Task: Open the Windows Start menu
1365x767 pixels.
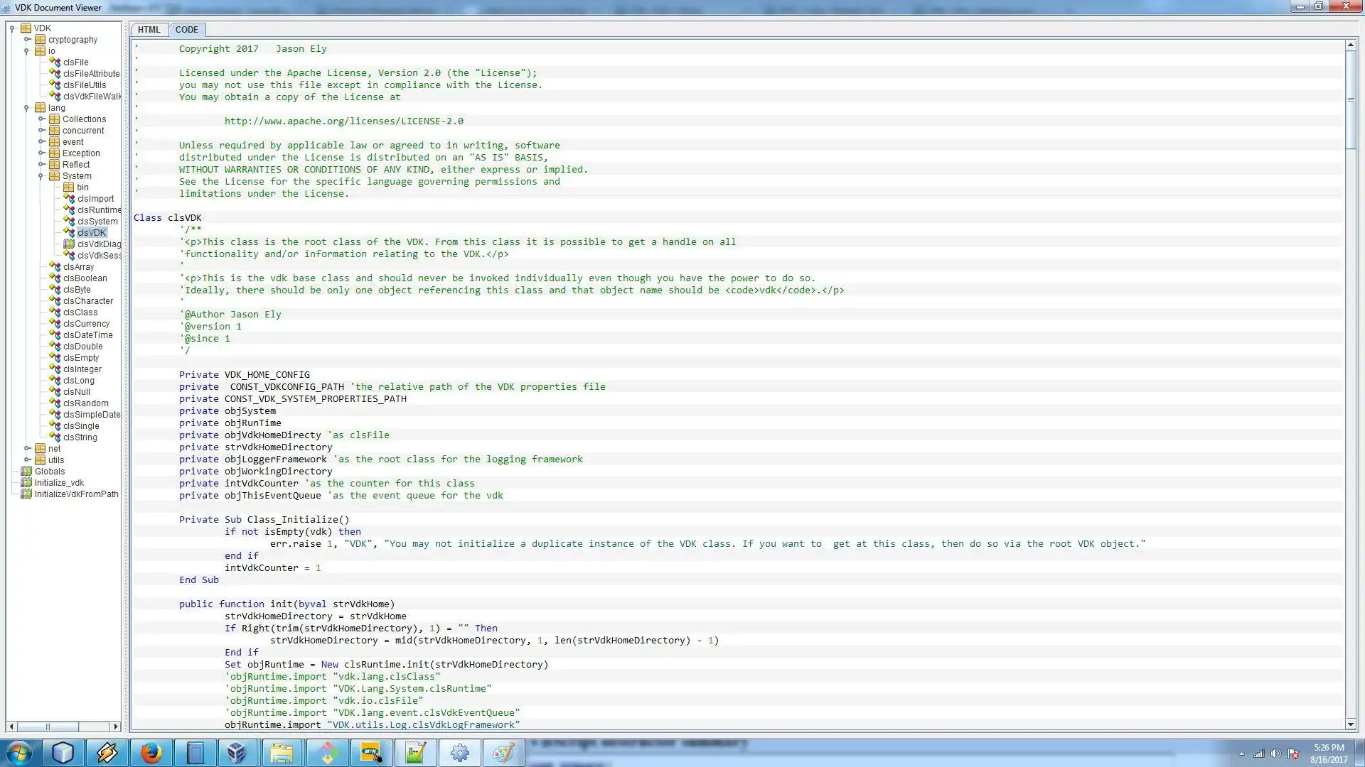Action: coord(19,753)
